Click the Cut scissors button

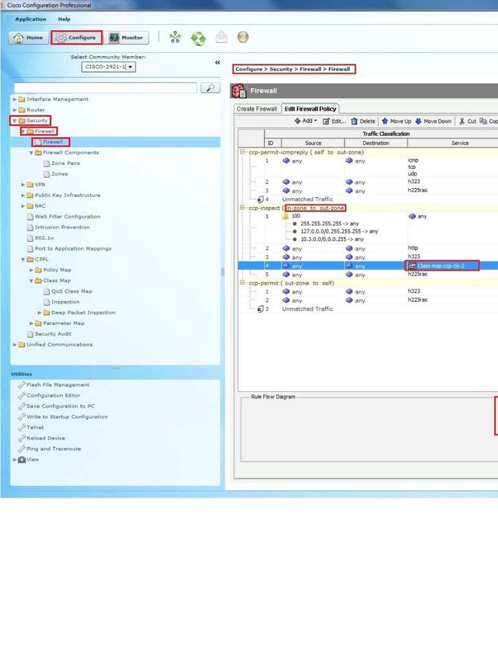click(468, 121)
